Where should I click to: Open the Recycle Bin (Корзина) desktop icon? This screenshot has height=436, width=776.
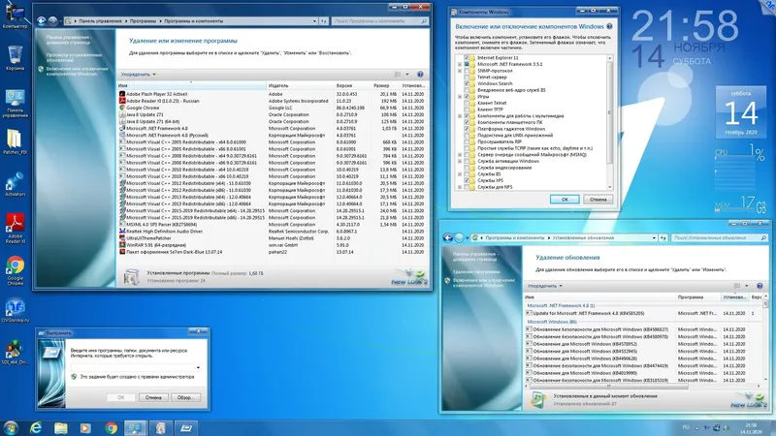click(x=15, y=58)
